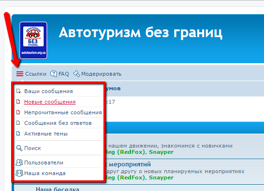Click the FAQ question mark icon
Screen dimensions: 264x191
tap(54, 74)
